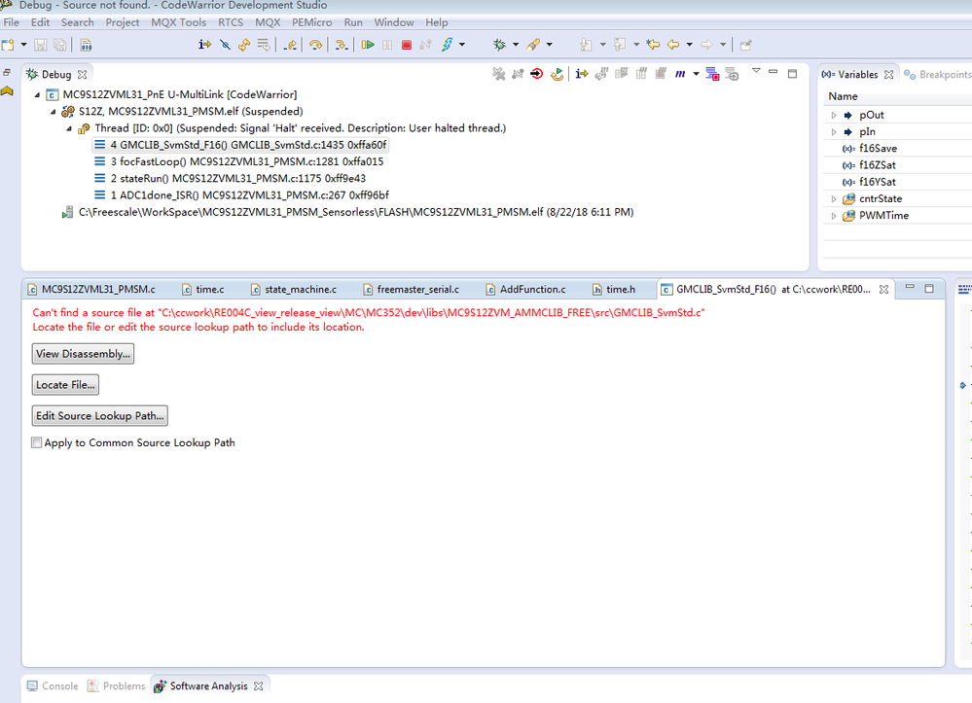Collapse MC9S12ZVML31_PnE U-MultiLink tree node

(x=37, y=94)
